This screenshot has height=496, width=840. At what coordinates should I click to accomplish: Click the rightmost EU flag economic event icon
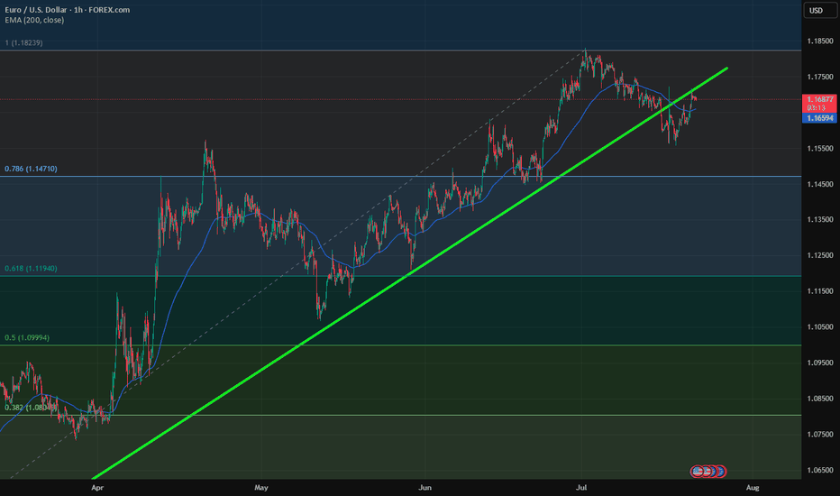coord(721,472)
